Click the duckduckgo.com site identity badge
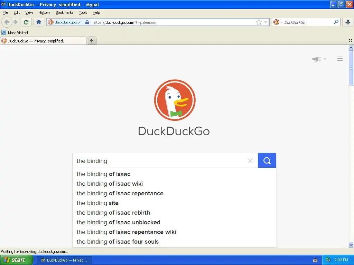The image size is (354, 265). (x=69, y=22)
